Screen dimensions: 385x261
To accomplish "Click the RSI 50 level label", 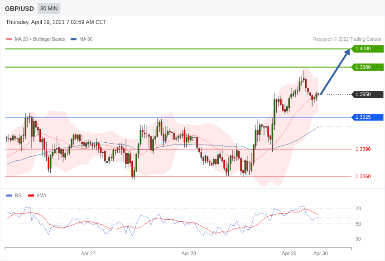I will click(358, 224).
